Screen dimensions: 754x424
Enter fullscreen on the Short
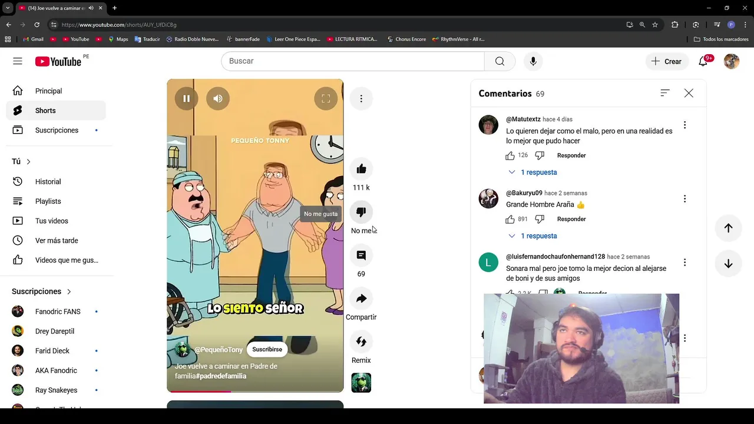pos(326,98)
